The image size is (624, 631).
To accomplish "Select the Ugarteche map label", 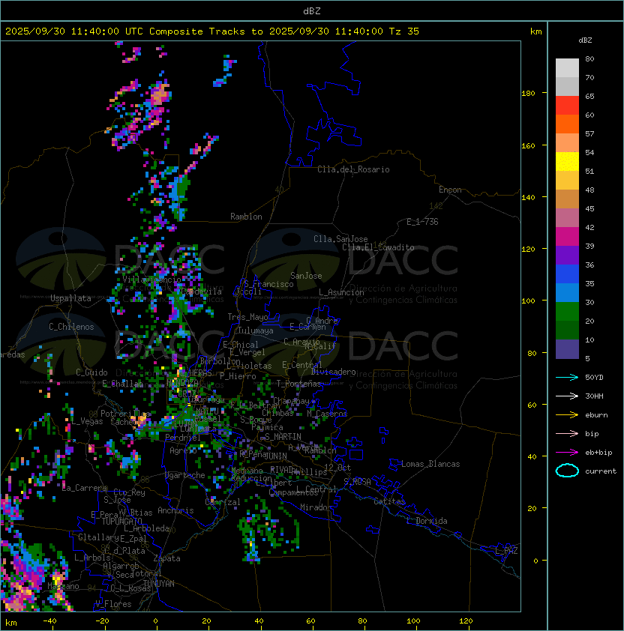I will (185, 475).
